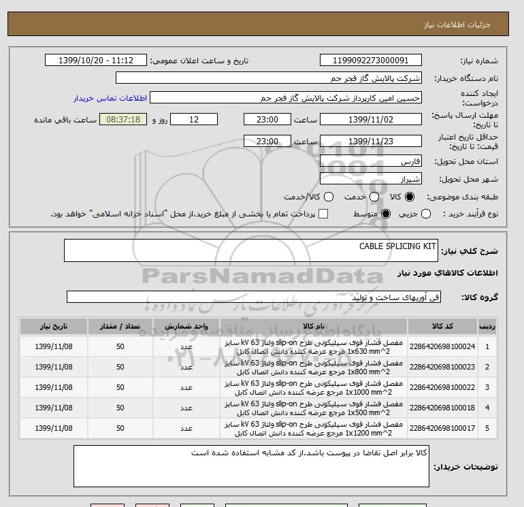The width and height of the screenshot is (524, 507).
Task: Choose the جزیی purchase process option
Action: (x=426, y=214)
